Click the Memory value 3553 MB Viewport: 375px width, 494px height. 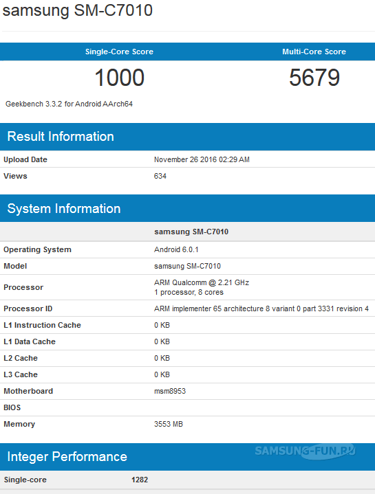point(169,424)
